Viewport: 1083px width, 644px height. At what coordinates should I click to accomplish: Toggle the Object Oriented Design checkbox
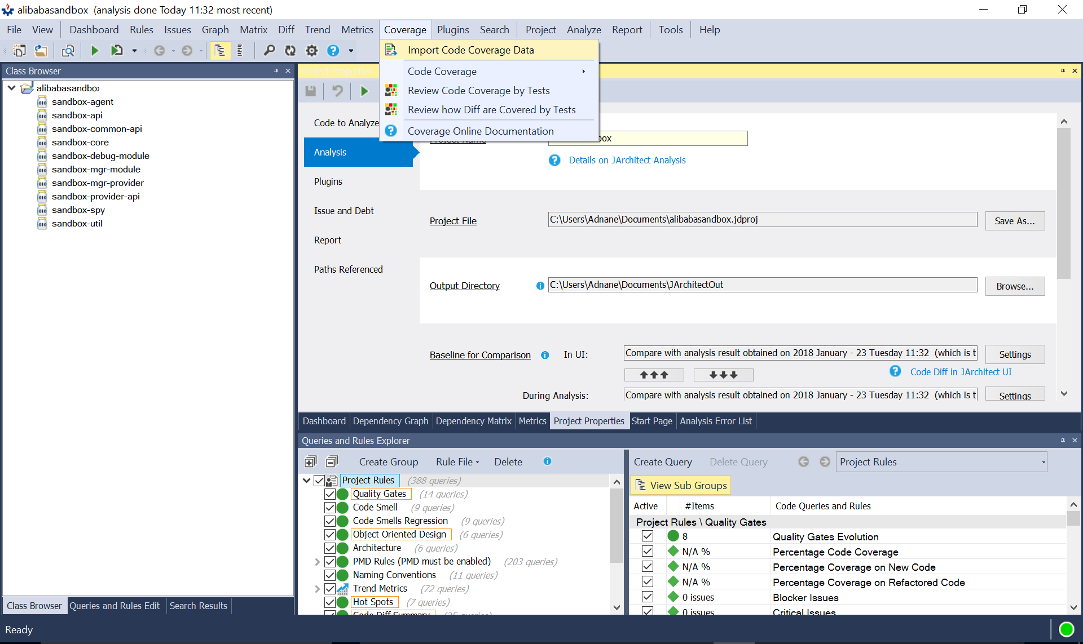pyautogui.click(x=330, y=535)
